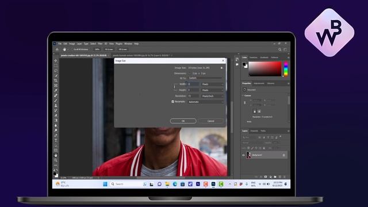The width and height of the screenshot is (368, 207).
Task: Click the foreground color swatch in Color panel
Action: coord(244,64)
